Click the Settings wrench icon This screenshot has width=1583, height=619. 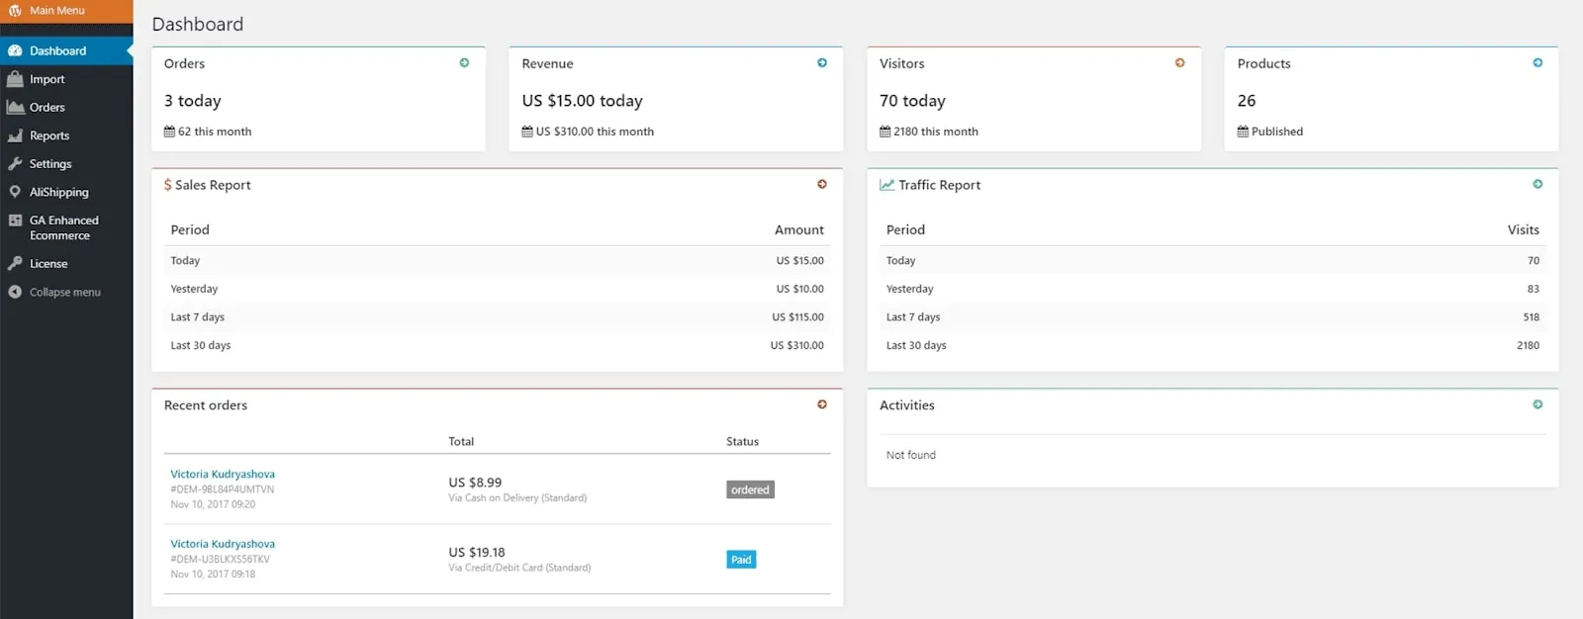(15, 164)
